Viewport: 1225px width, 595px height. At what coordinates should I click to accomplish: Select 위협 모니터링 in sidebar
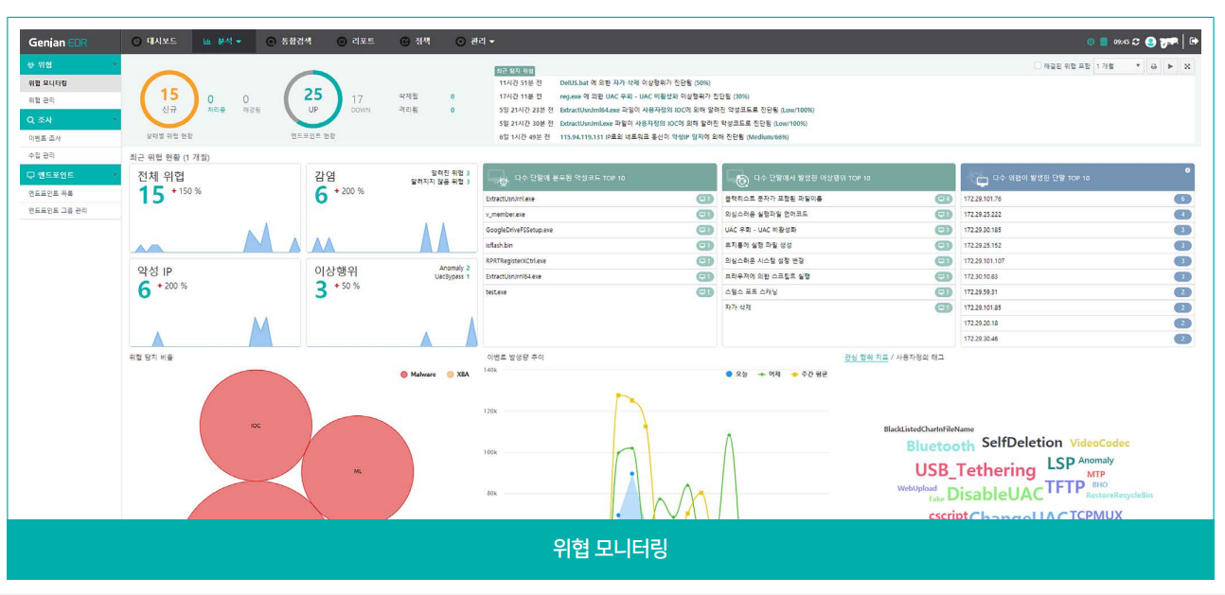pos(71,82)
